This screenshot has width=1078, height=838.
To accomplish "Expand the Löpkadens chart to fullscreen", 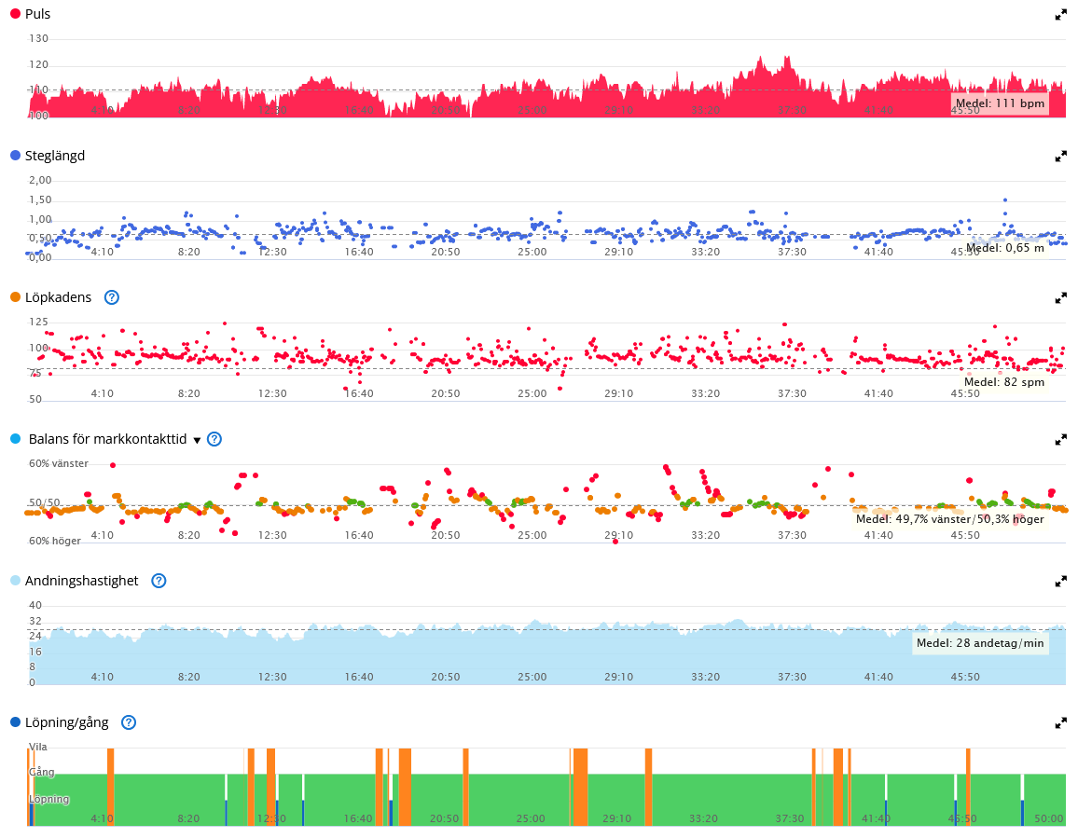I will [x=1061, y=298].
